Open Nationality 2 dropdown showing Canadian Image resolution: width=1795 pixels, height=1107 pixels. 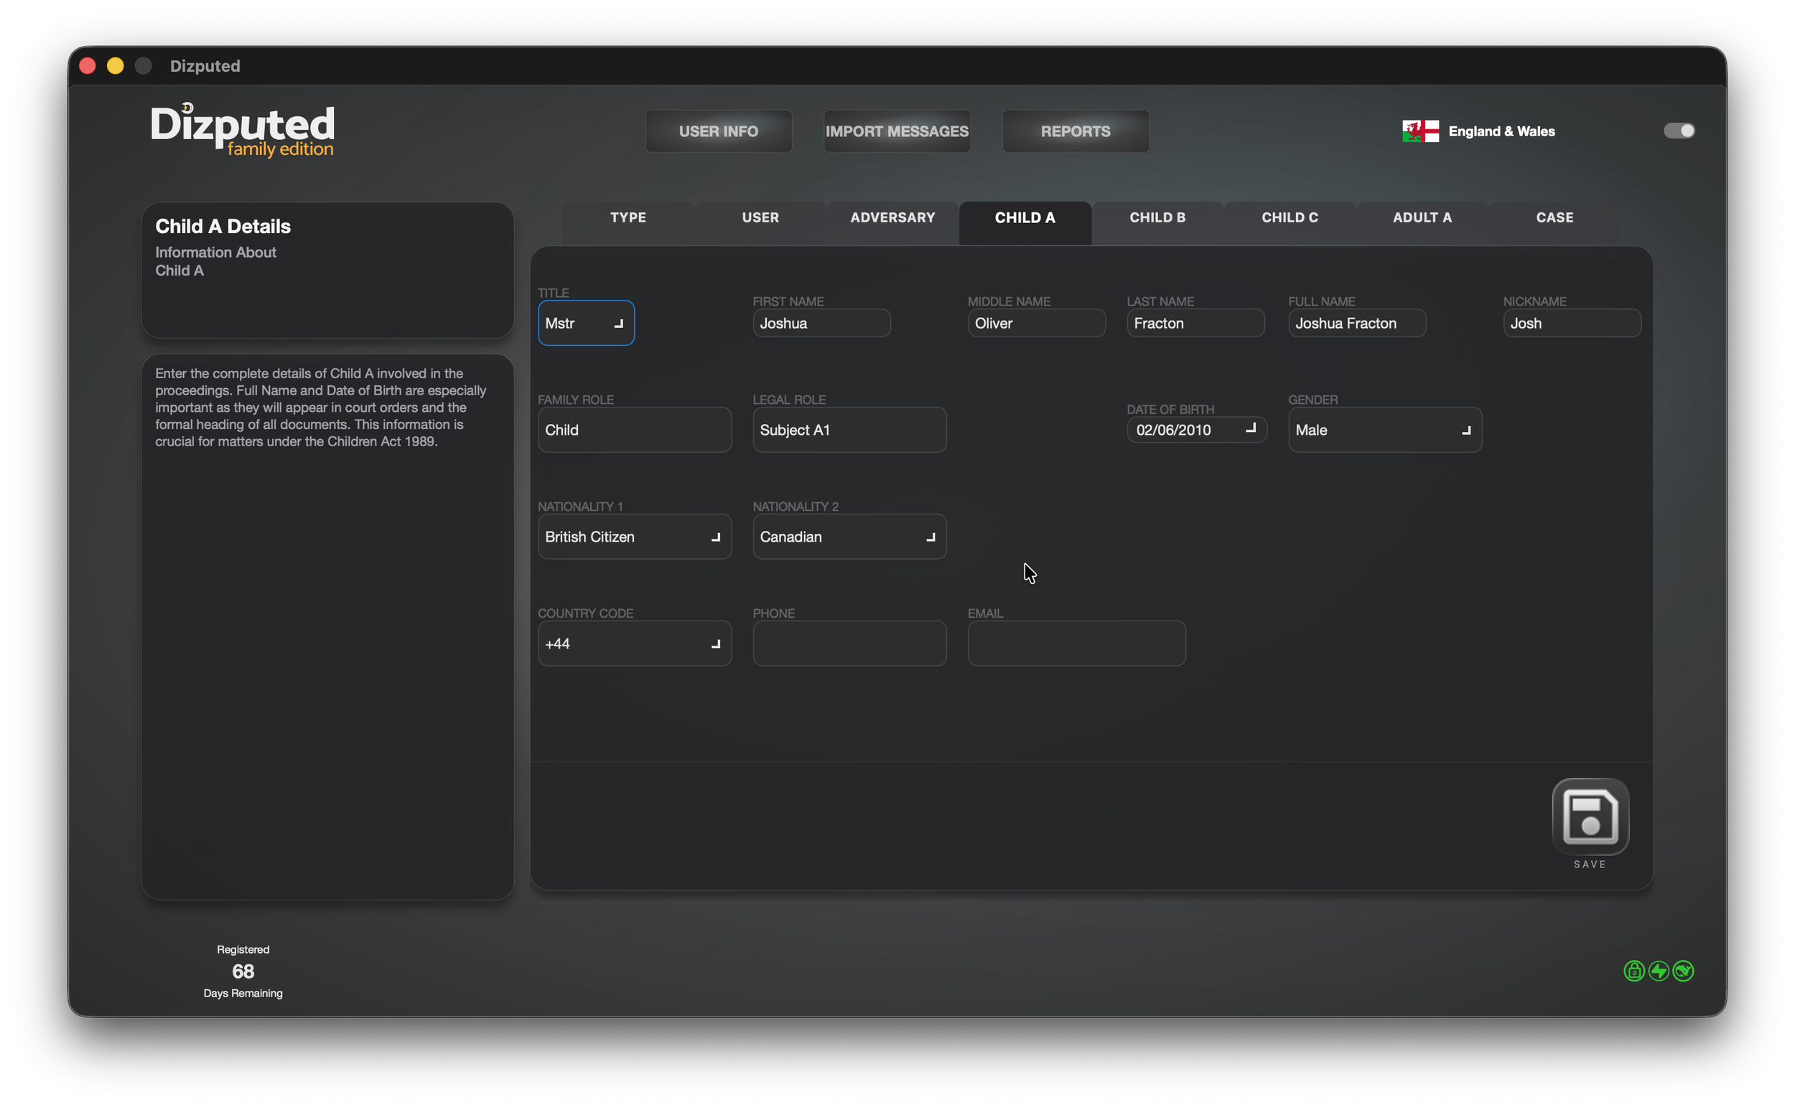point(849,537)
